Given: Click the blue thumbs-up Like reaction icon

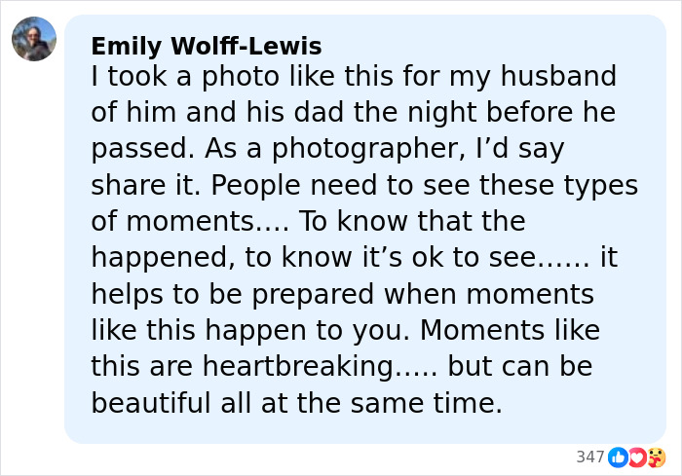Looking at the screenshot, I should 618,457.
